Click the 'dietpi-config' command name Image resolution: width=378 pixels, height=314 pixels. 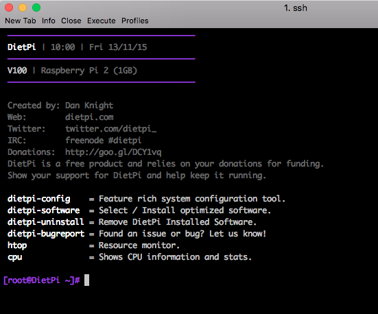coord(39,199)
